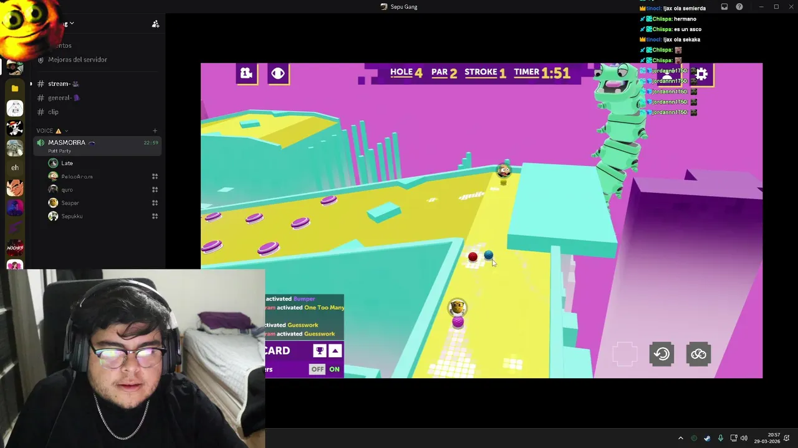Open the white sketch-face server icon
The width and height of the screenshot is (798, 448).
15,108
